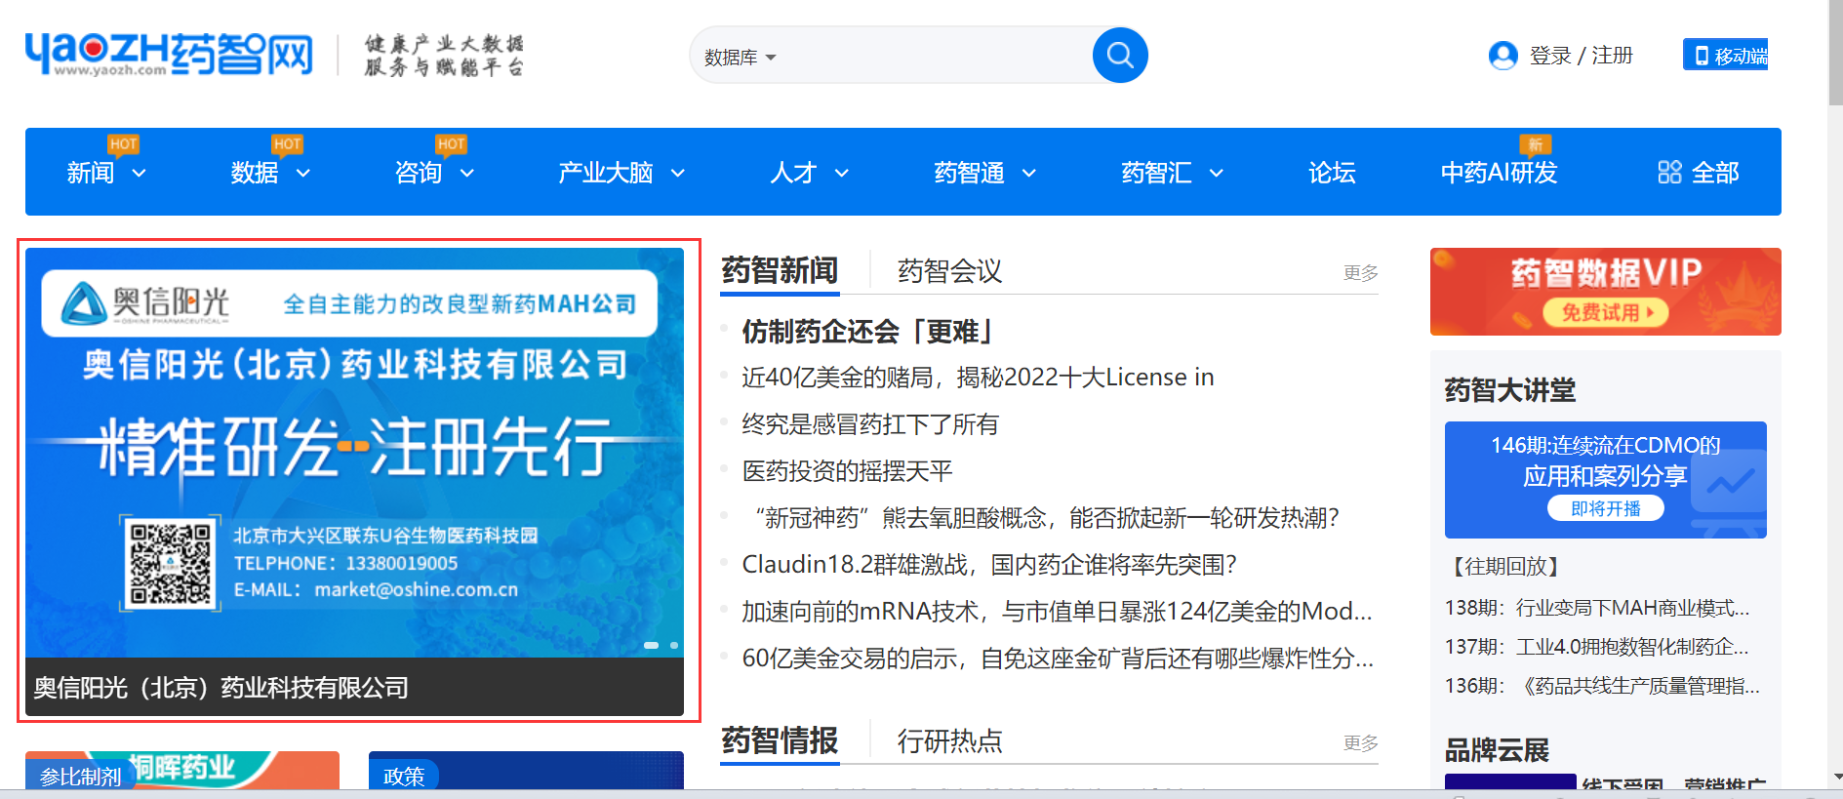The height and width of the screenshot is (799, 1843).
Task: Click the yaozh 药智网 logo
Action: coord(169,55)
